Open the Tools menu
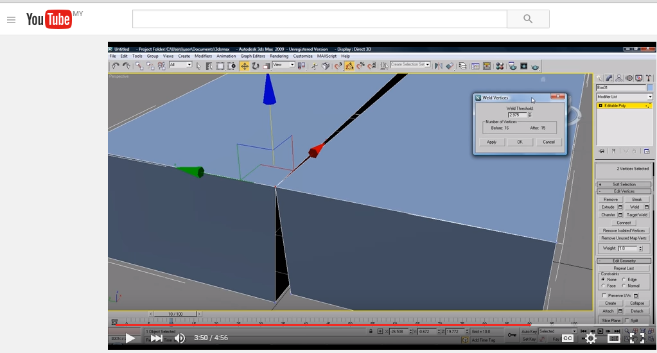This screenshot has height=353, width=657. [x=137, y=56]
